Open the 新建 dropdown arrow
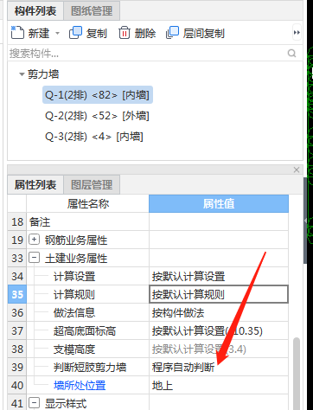The width and height of the screenshot is (313, 410). 57,34
